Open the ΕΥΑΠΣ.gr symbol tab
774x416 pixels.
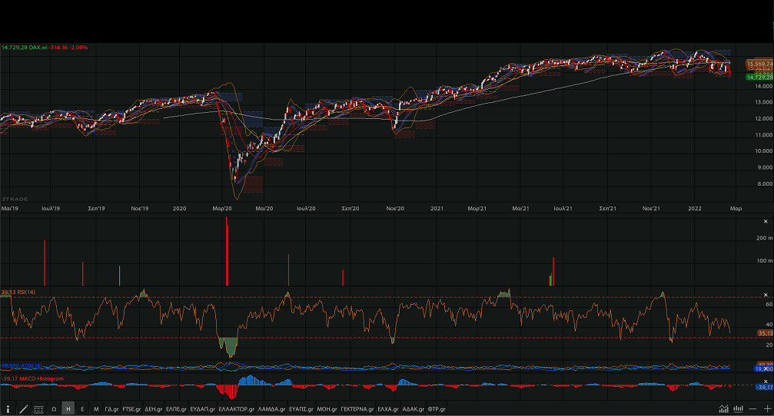pyautogui.click(x=301, y=408)
